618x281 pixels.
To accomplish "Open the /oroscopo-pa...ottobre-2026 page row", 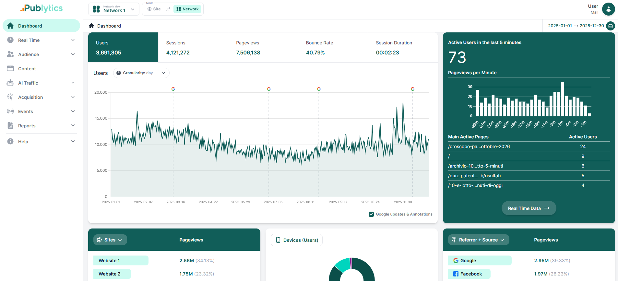I will (x=529, y=146).
